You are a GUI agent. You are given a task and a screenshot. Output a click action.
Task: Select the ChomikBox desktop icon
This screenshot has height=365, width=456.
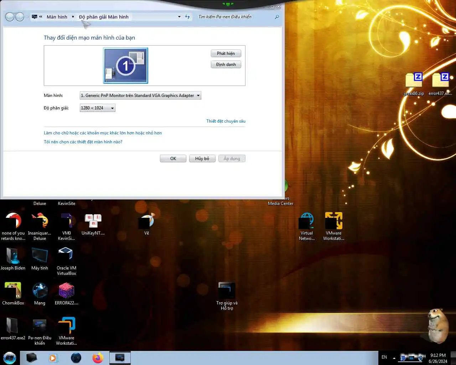coord(13,293)
